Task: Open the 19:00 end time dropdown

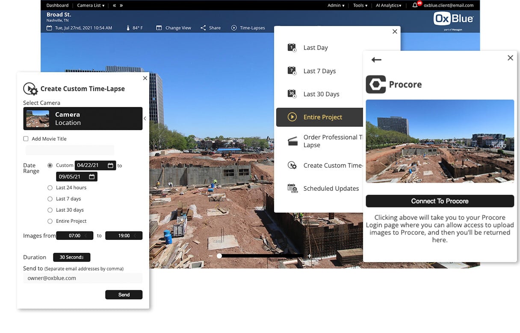Action: [124, 235]
